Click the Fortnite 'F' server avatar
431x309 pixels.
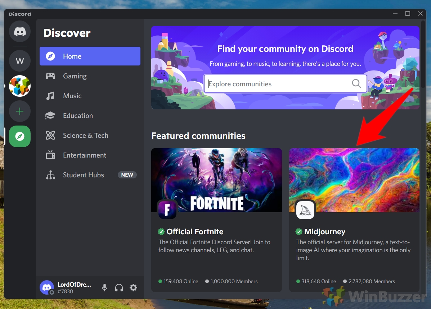(167, 210)
